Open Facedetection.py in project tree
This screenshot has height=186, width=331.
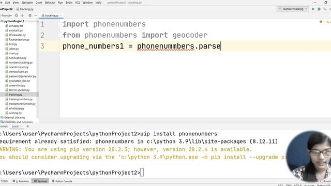(19, 40)
